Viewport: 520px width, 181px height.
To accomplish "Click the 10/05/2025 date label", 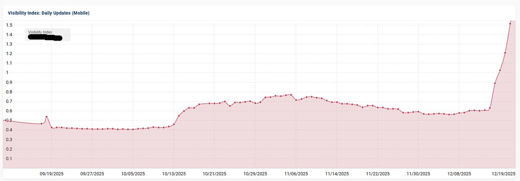I will [133, 174].
